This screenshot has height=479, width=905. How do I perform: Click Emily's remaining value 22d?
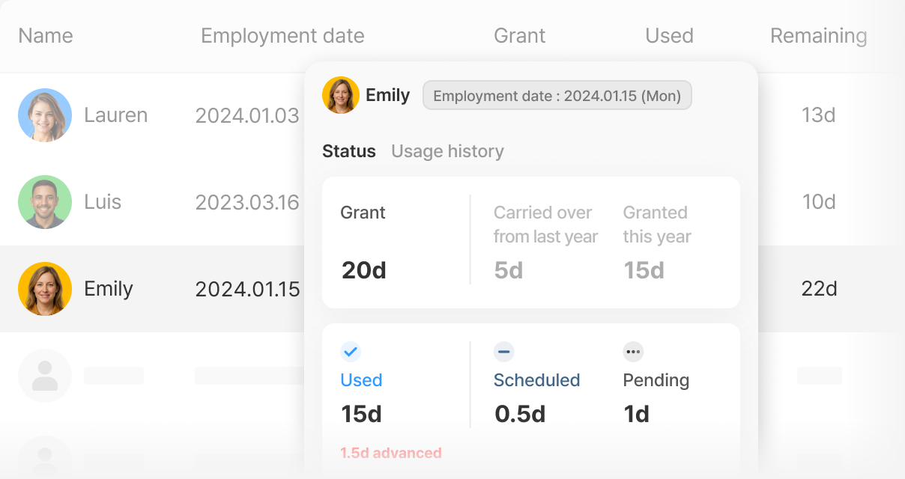tap(819, 289)
